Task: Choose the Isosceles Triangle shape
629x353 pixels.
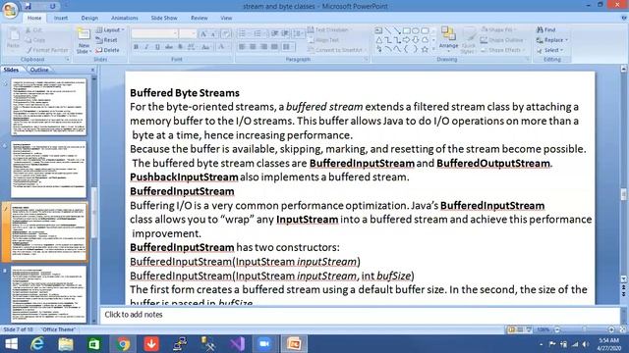Action: tap(378, 40)
